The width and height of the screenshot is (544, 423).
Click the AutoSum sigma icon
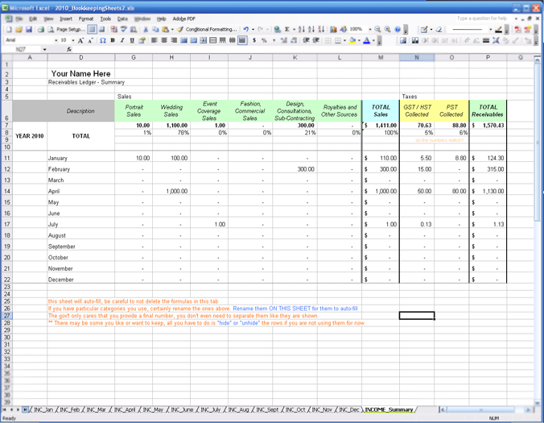click(x=287, y=30)
